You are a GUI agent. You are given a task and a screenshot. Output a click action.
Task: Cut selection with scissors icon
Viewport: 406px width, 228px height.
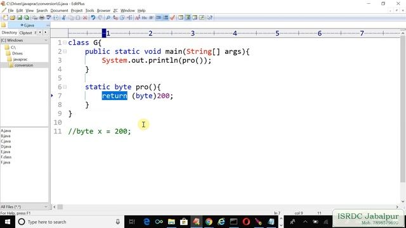(63, 18)
